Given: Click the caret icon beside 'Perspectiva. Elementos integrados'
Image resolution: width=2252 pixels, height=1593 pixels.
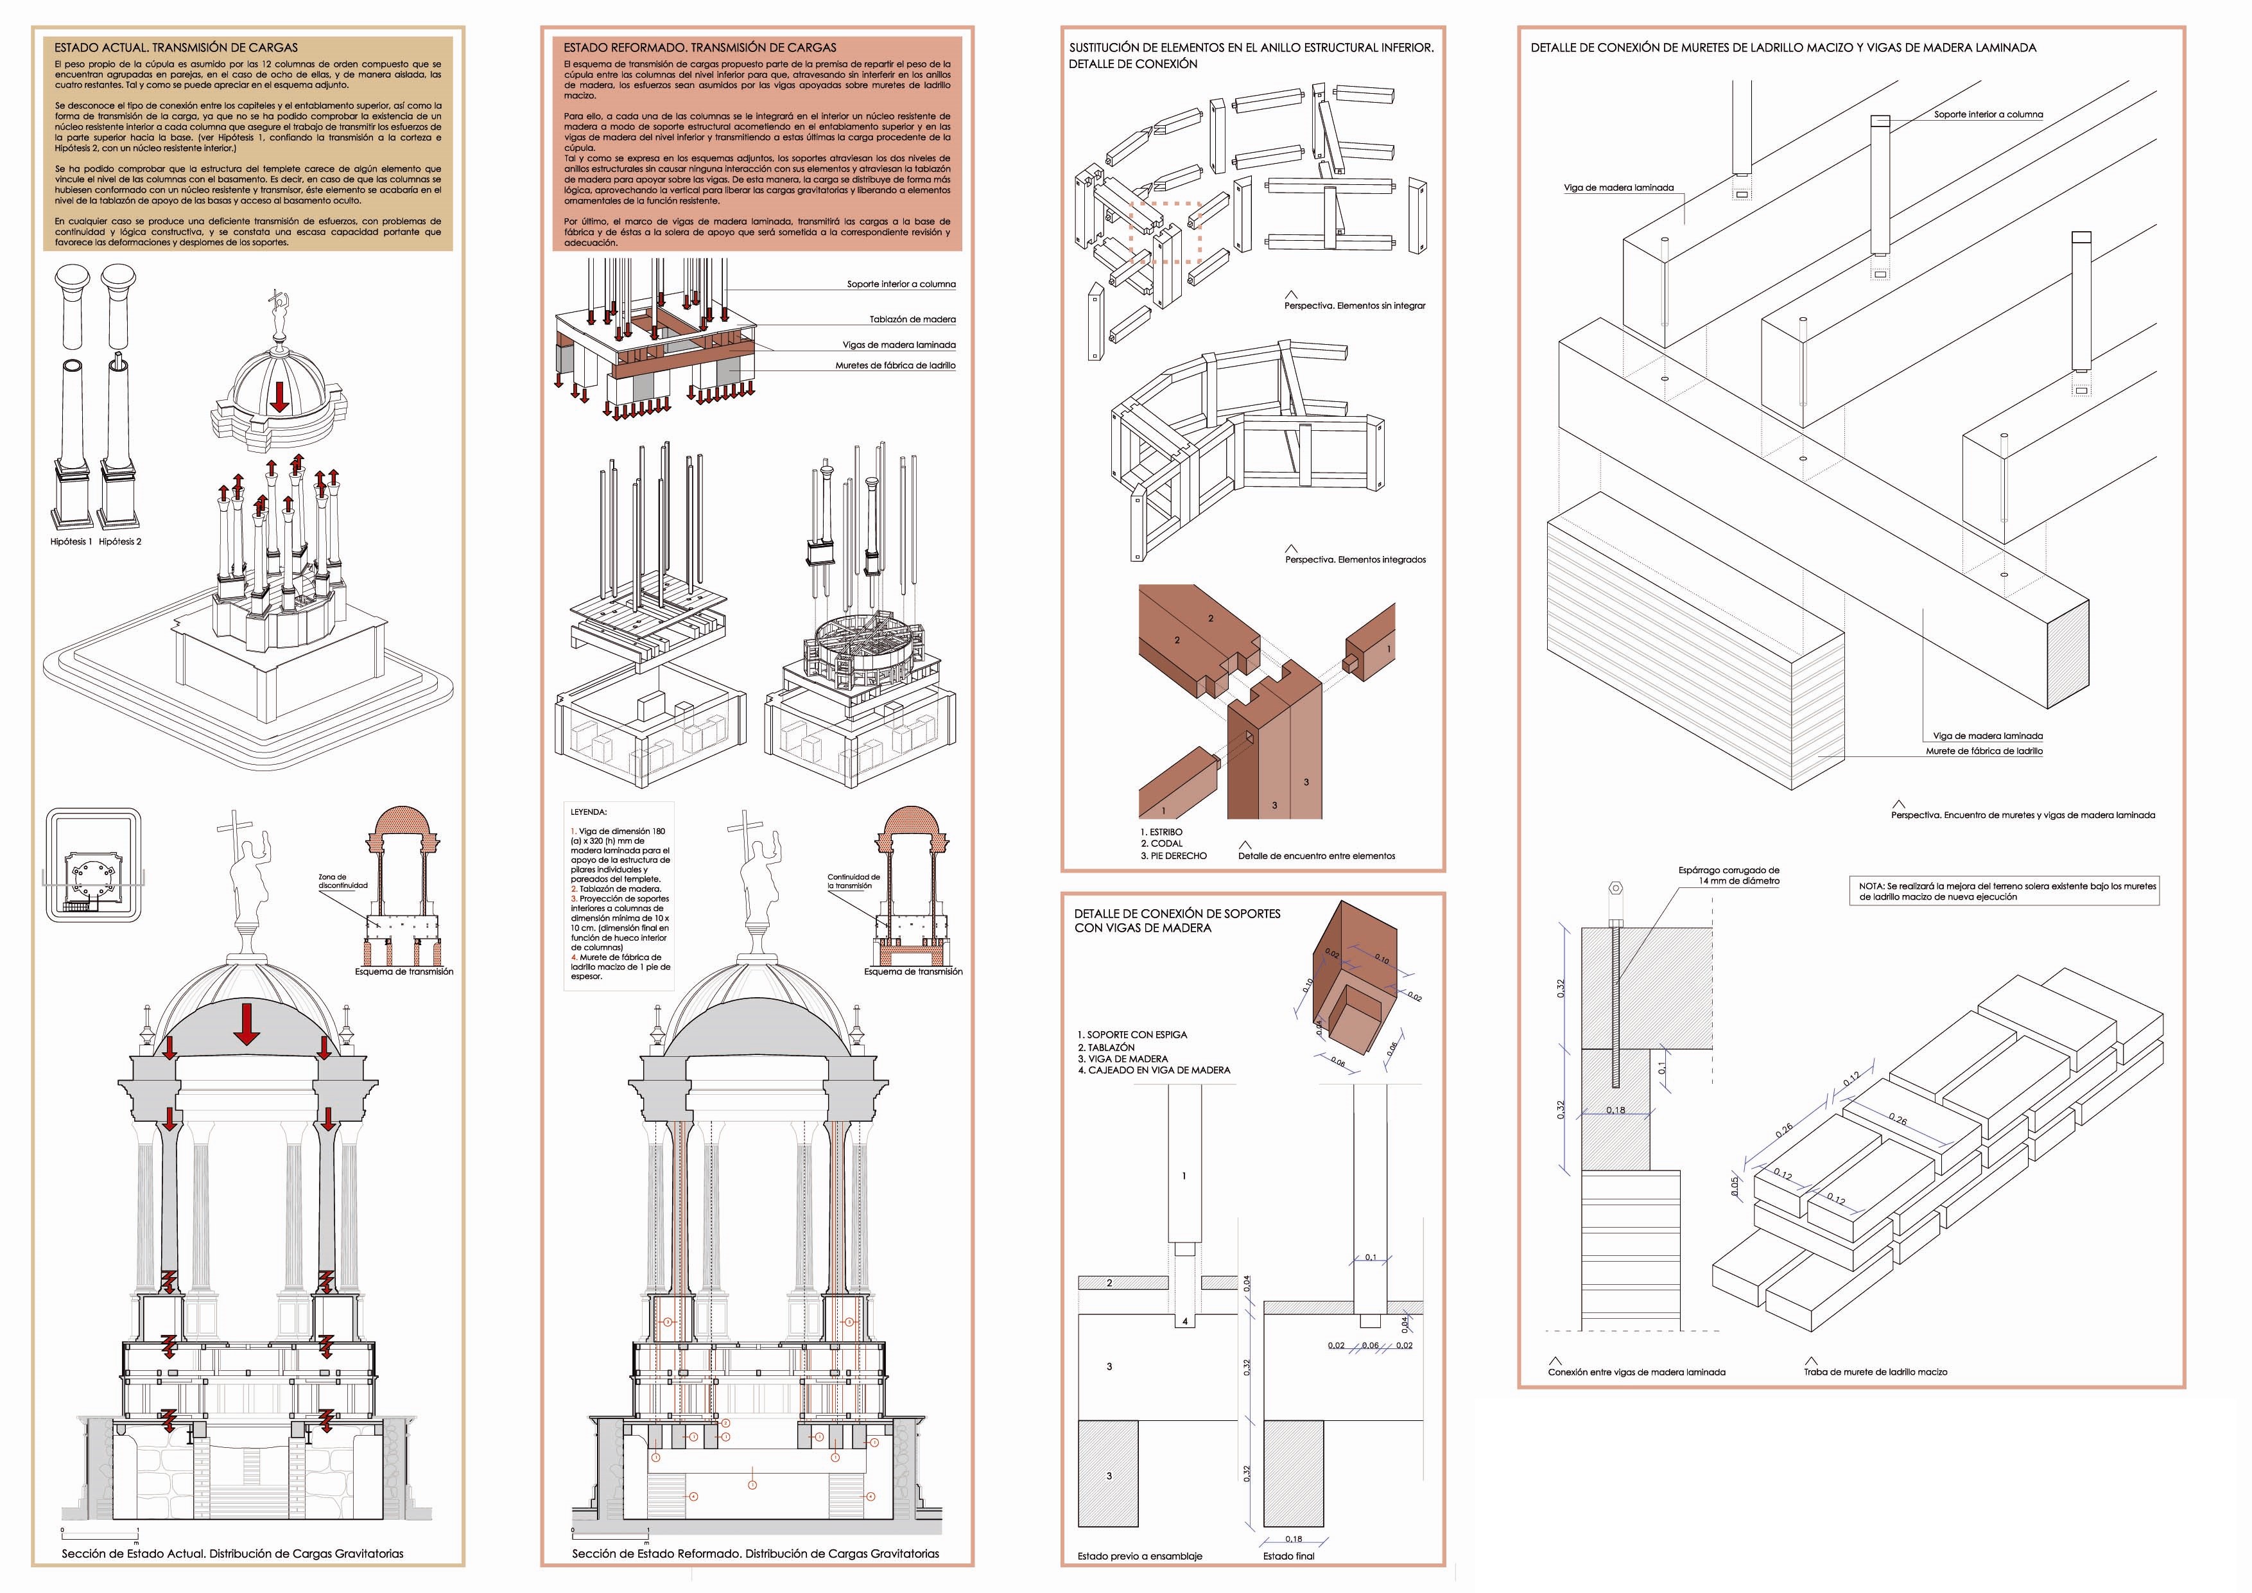Looking at the screenshot, I should (x=1292, y=548).
